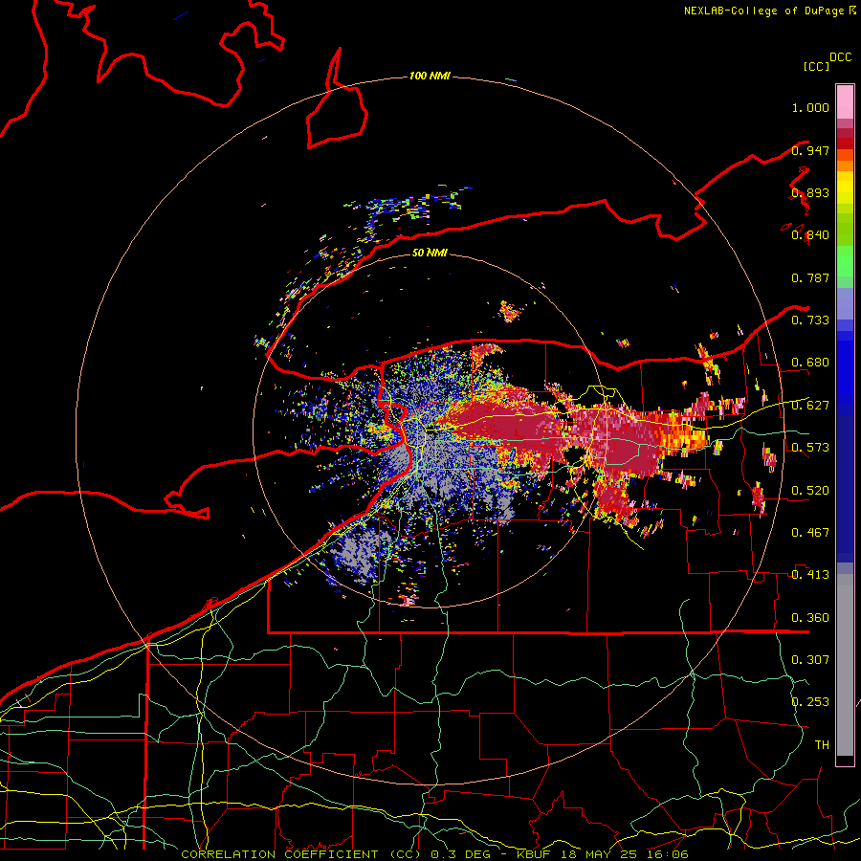This screenshot has width=861, height=861.
Task: Click the 50 NMI range ring label
Action: 430,253
